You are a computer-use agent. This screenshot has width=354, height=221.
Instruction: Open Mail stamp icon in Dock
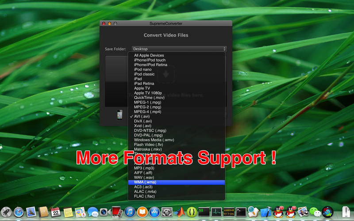click(x=31, y=212)
